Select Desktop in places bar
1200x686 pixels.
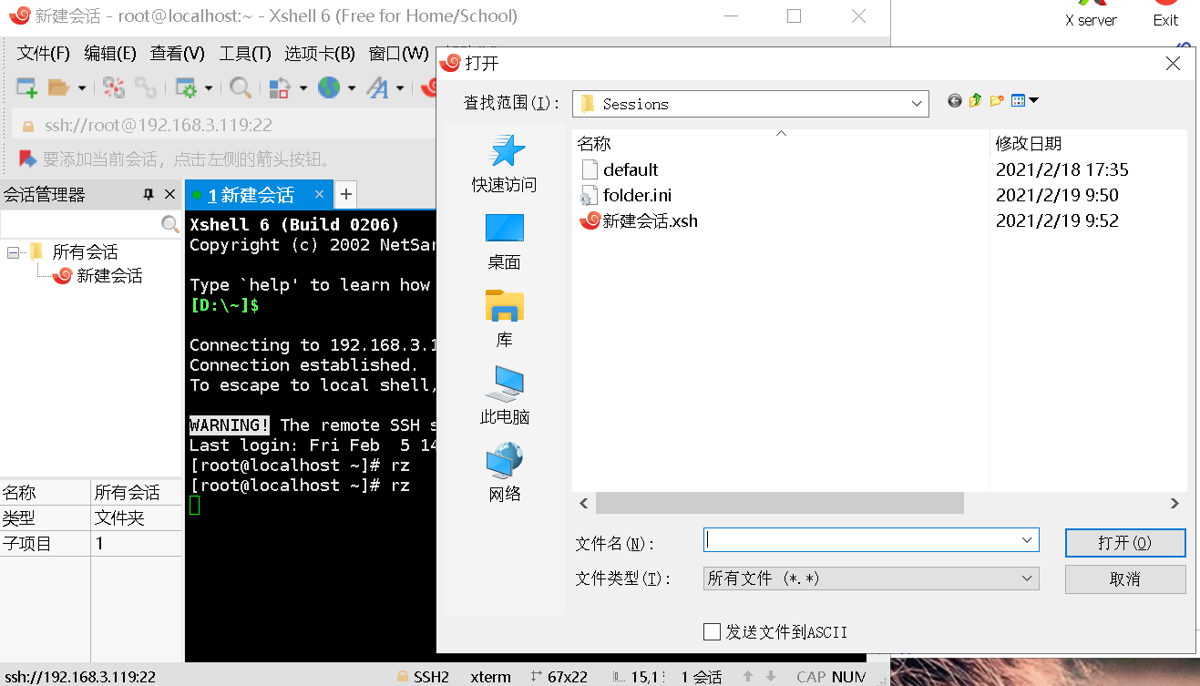click(x=504, y=241)
